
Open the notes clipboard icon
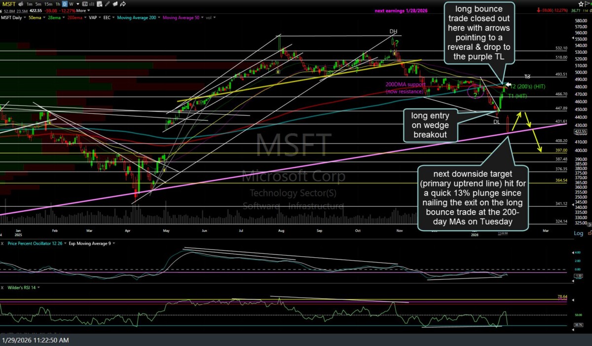[99, 4]
